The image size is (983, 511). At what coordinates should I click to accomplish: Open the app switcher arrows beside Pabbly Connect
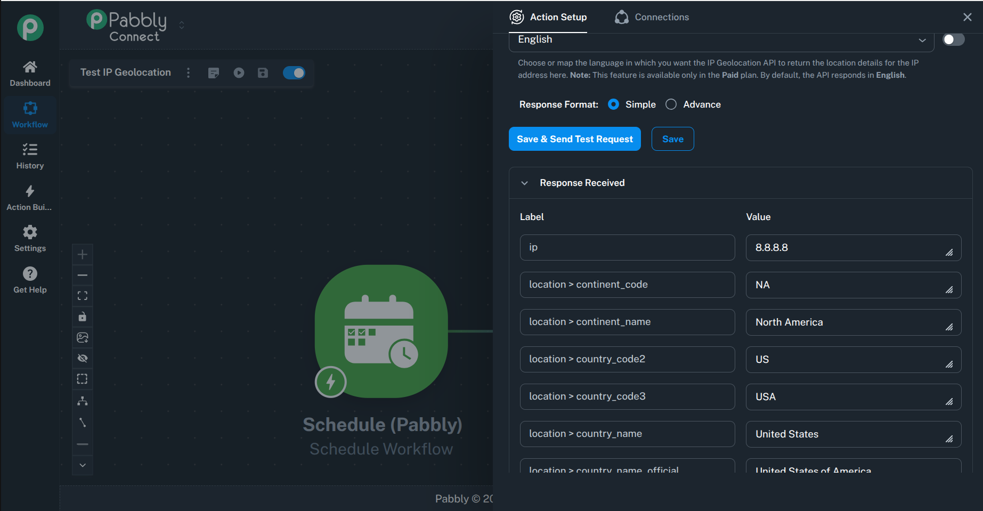point(182,25)
